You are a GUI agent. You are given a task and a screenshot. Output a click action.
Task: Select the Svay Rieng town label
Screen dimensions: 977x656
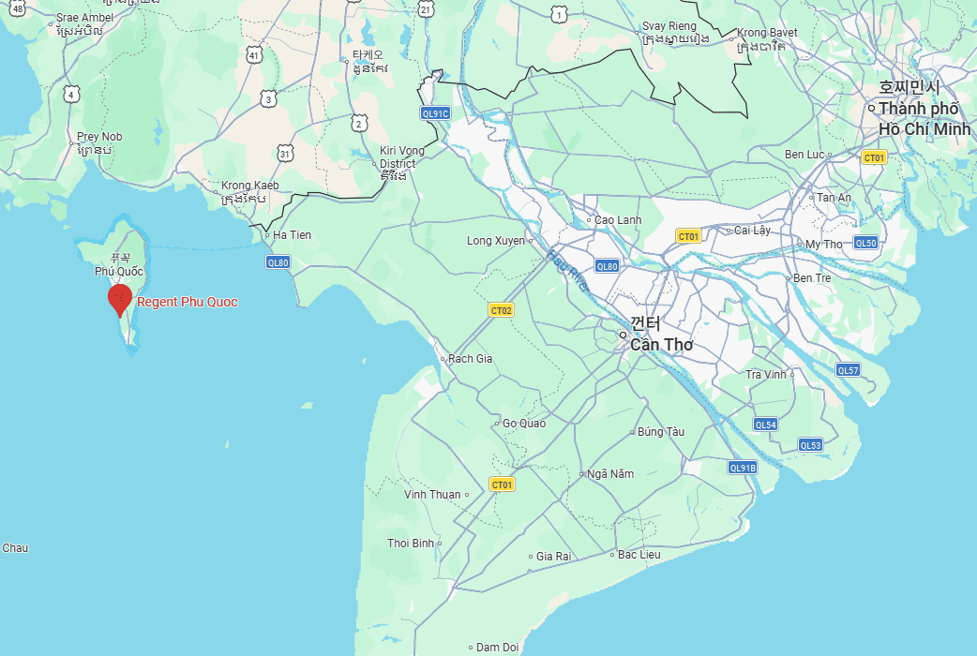(669, 26)
